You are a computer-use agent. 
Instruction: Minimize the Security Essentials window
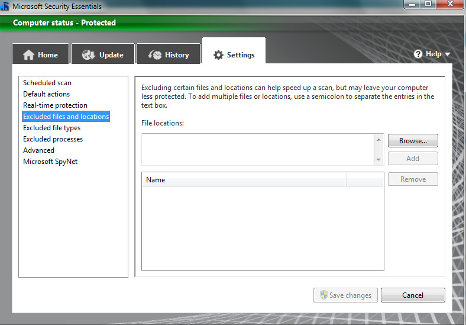point(412,4)
